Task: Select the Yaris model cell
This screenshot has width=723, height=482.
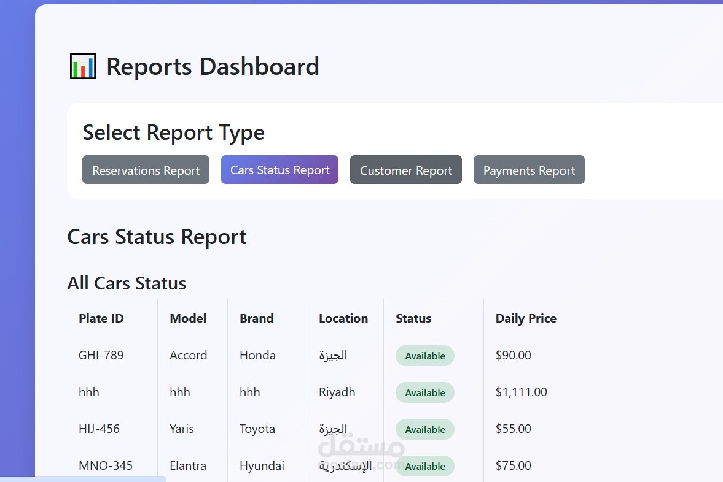Action: tap(182, 429)
